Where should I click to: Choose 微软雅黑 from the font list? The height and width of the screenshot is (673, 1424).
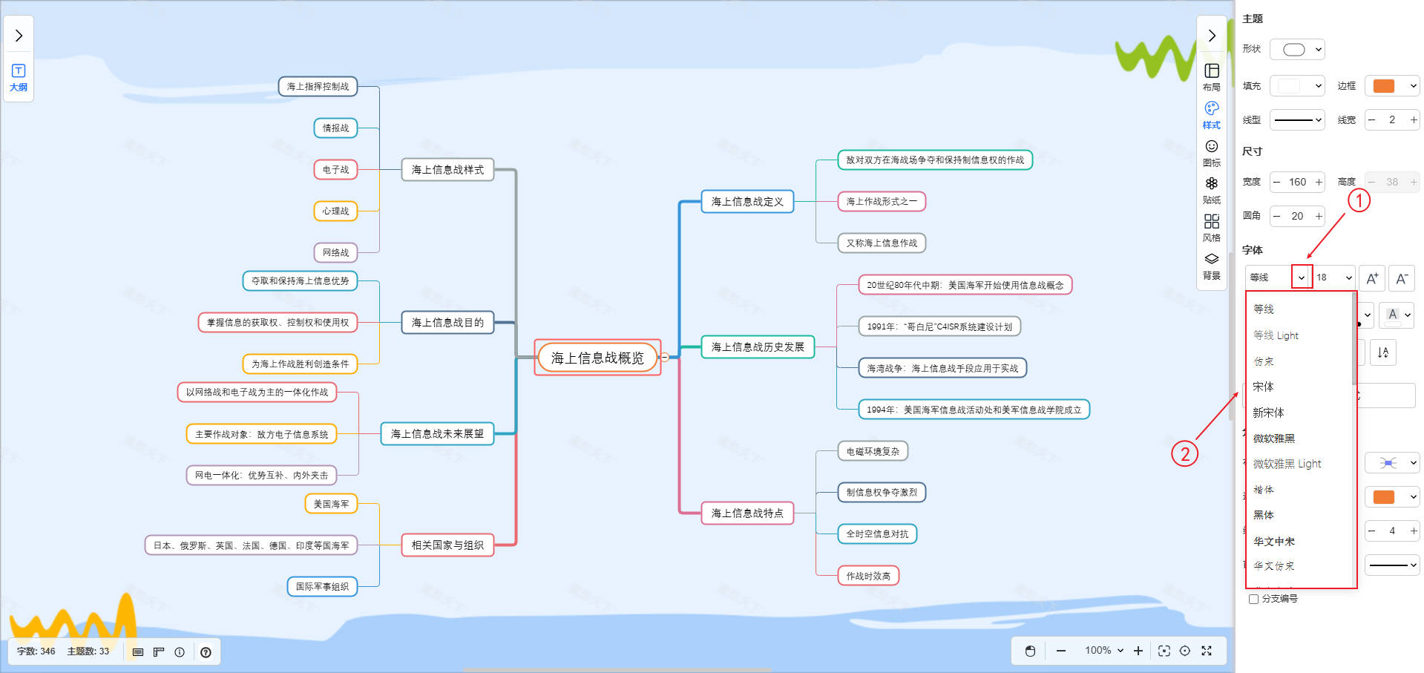pos(1274,439)
